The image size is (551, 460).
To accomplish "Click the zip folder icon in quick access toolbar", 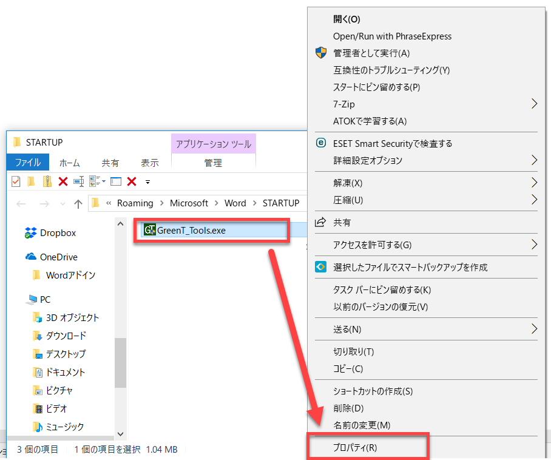I will coord(47,181).
